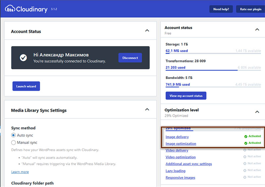Viewport: 265px width, 187px height.
Task: Click the Storage usage progress bar
Action: tap(213, 53)
